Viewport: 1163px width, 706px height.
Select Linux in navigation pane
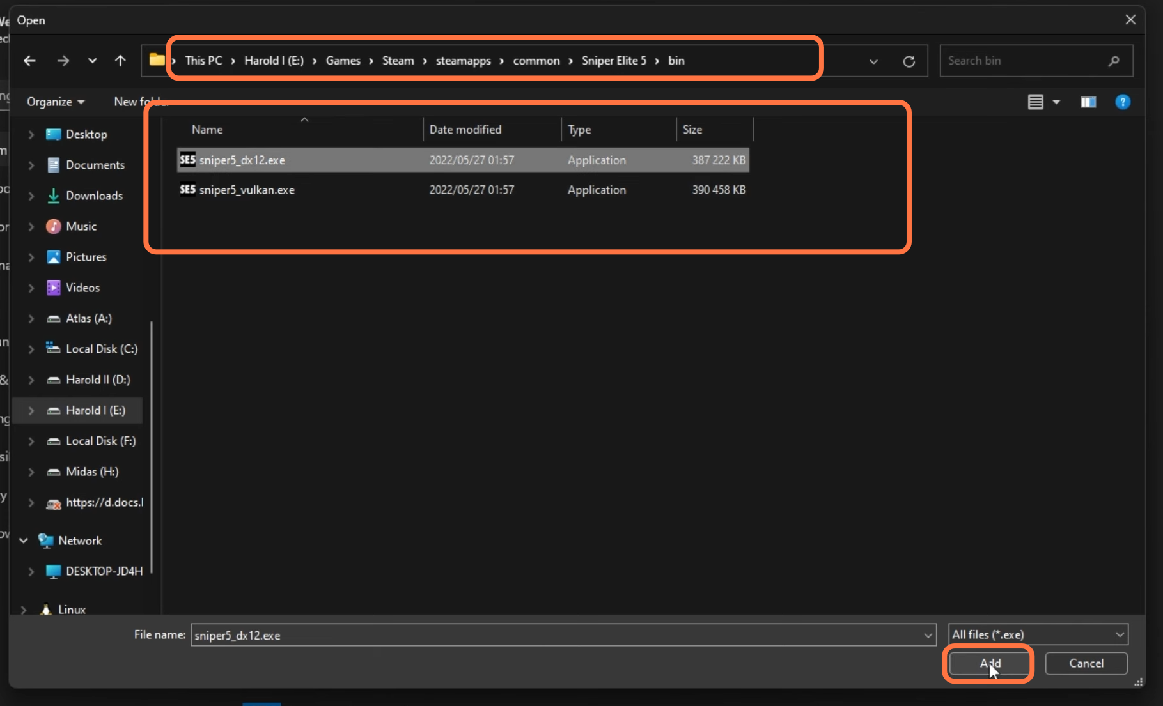[72, 610]
